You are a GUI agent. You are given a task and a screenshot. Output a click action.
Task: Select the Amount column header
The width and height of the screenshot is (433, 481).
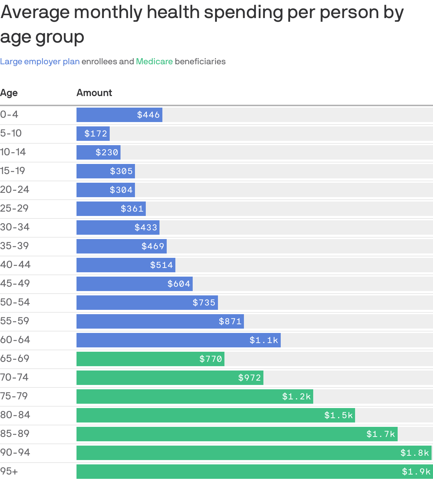coord(94,93)
